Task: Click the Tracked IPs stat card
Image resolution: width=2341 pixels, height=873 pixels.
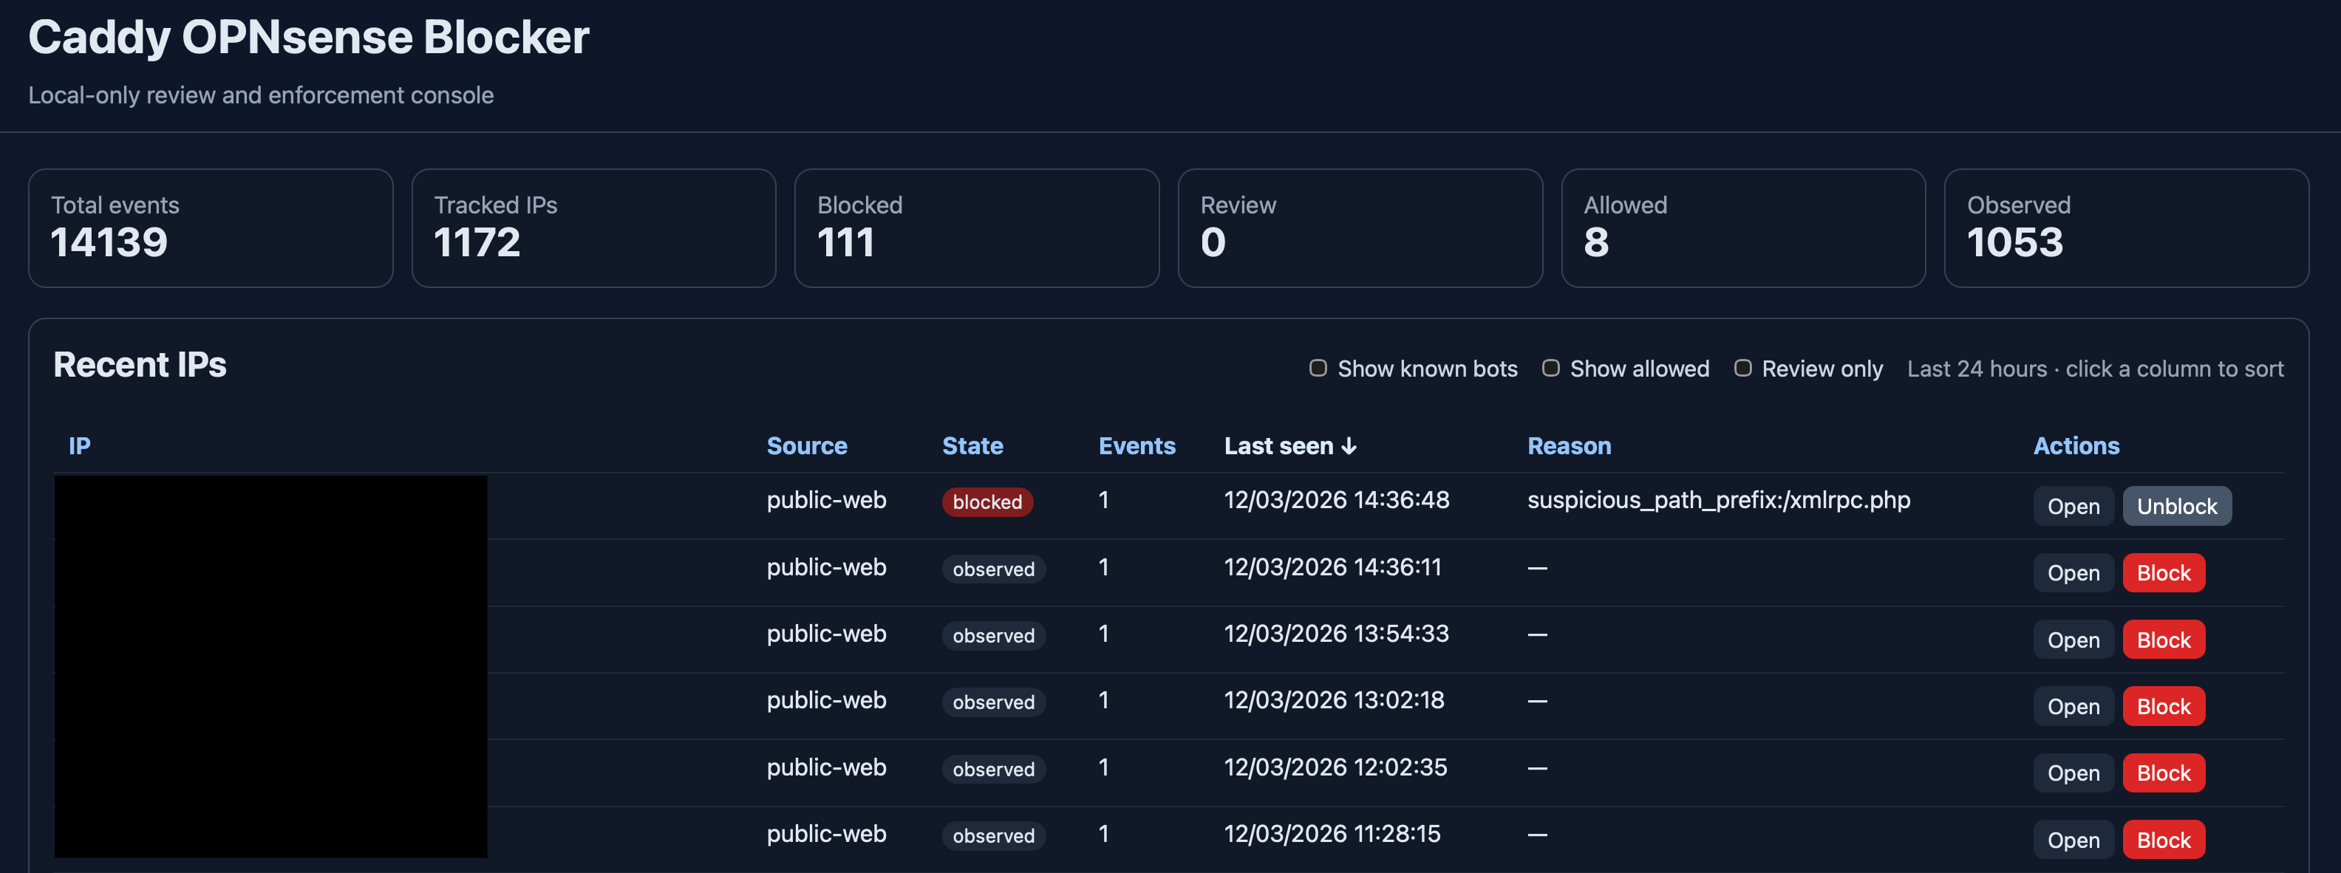Action: click(593, 228)
